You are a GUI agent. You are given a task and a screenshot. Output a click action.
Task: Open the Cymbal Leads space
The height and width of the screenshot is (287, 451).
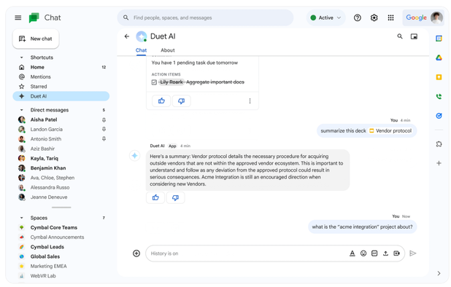click(61, 247)
